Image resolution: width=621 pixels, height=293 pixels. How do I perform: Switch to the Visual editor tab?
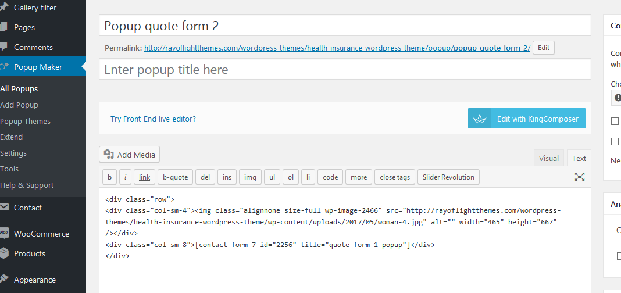pyautogui.click(x=548, y=158)
